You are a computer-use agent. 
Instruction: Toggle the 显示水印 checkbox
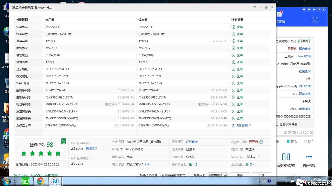click(190, 175)
